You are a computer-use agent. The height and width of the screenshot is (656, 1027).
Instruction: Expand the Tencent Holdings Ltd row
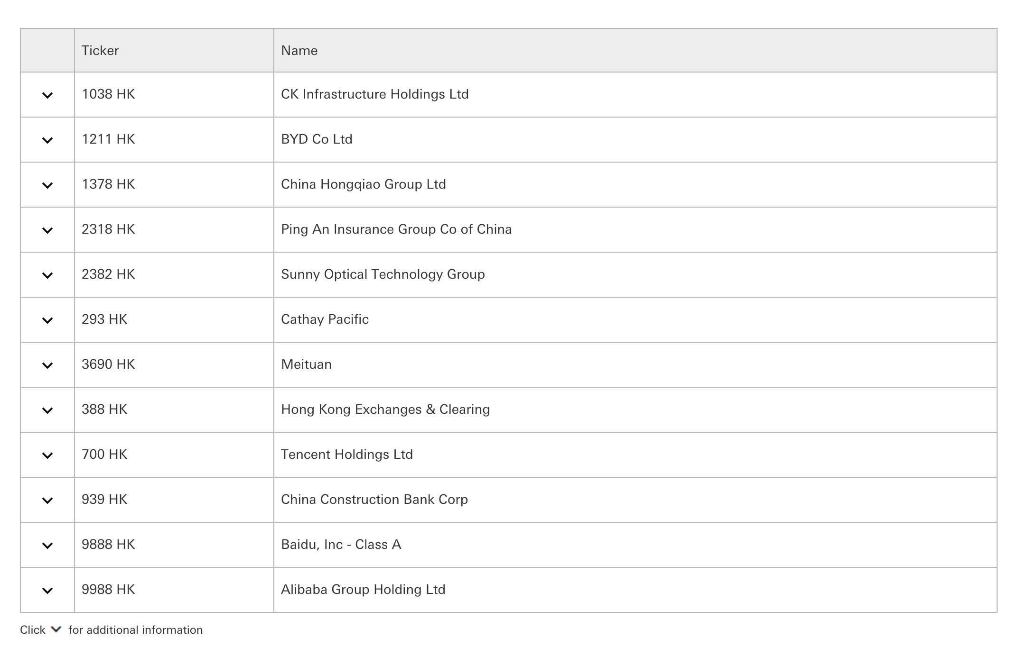[x=47, y=456]
